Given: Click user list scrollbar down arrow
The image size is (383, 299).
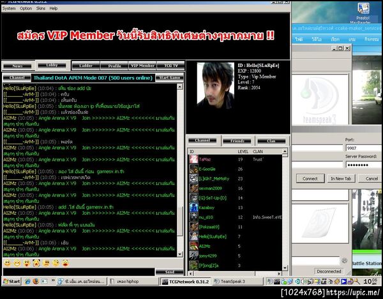Looking at the screenshot, I should [x=285, y=268].
